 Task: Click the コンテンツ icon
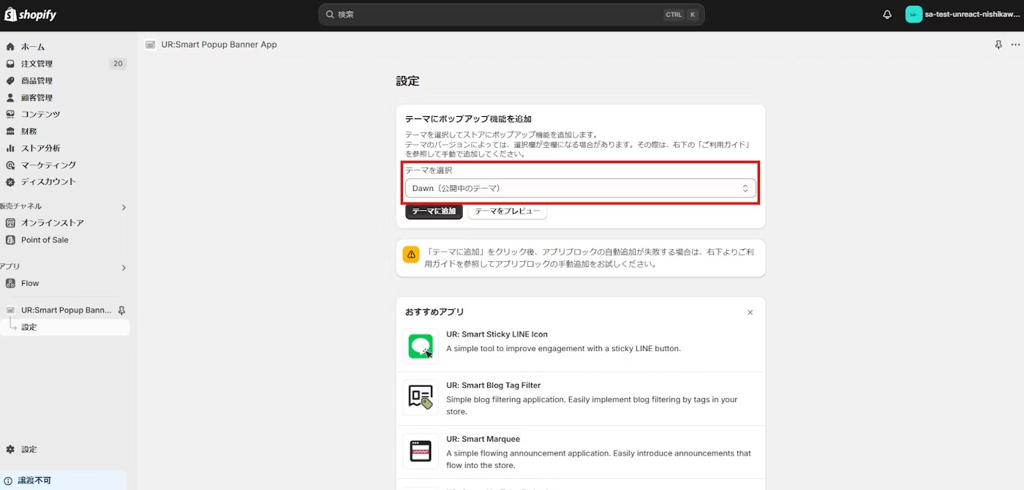(10, 114)
